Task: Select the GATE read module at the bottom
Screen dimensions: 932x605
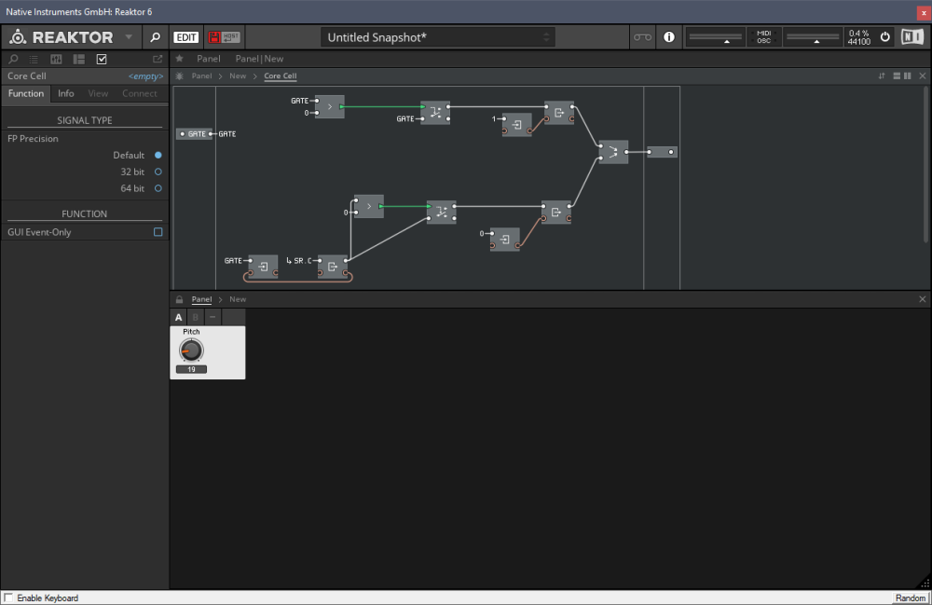Action: (x=264, y=267)
